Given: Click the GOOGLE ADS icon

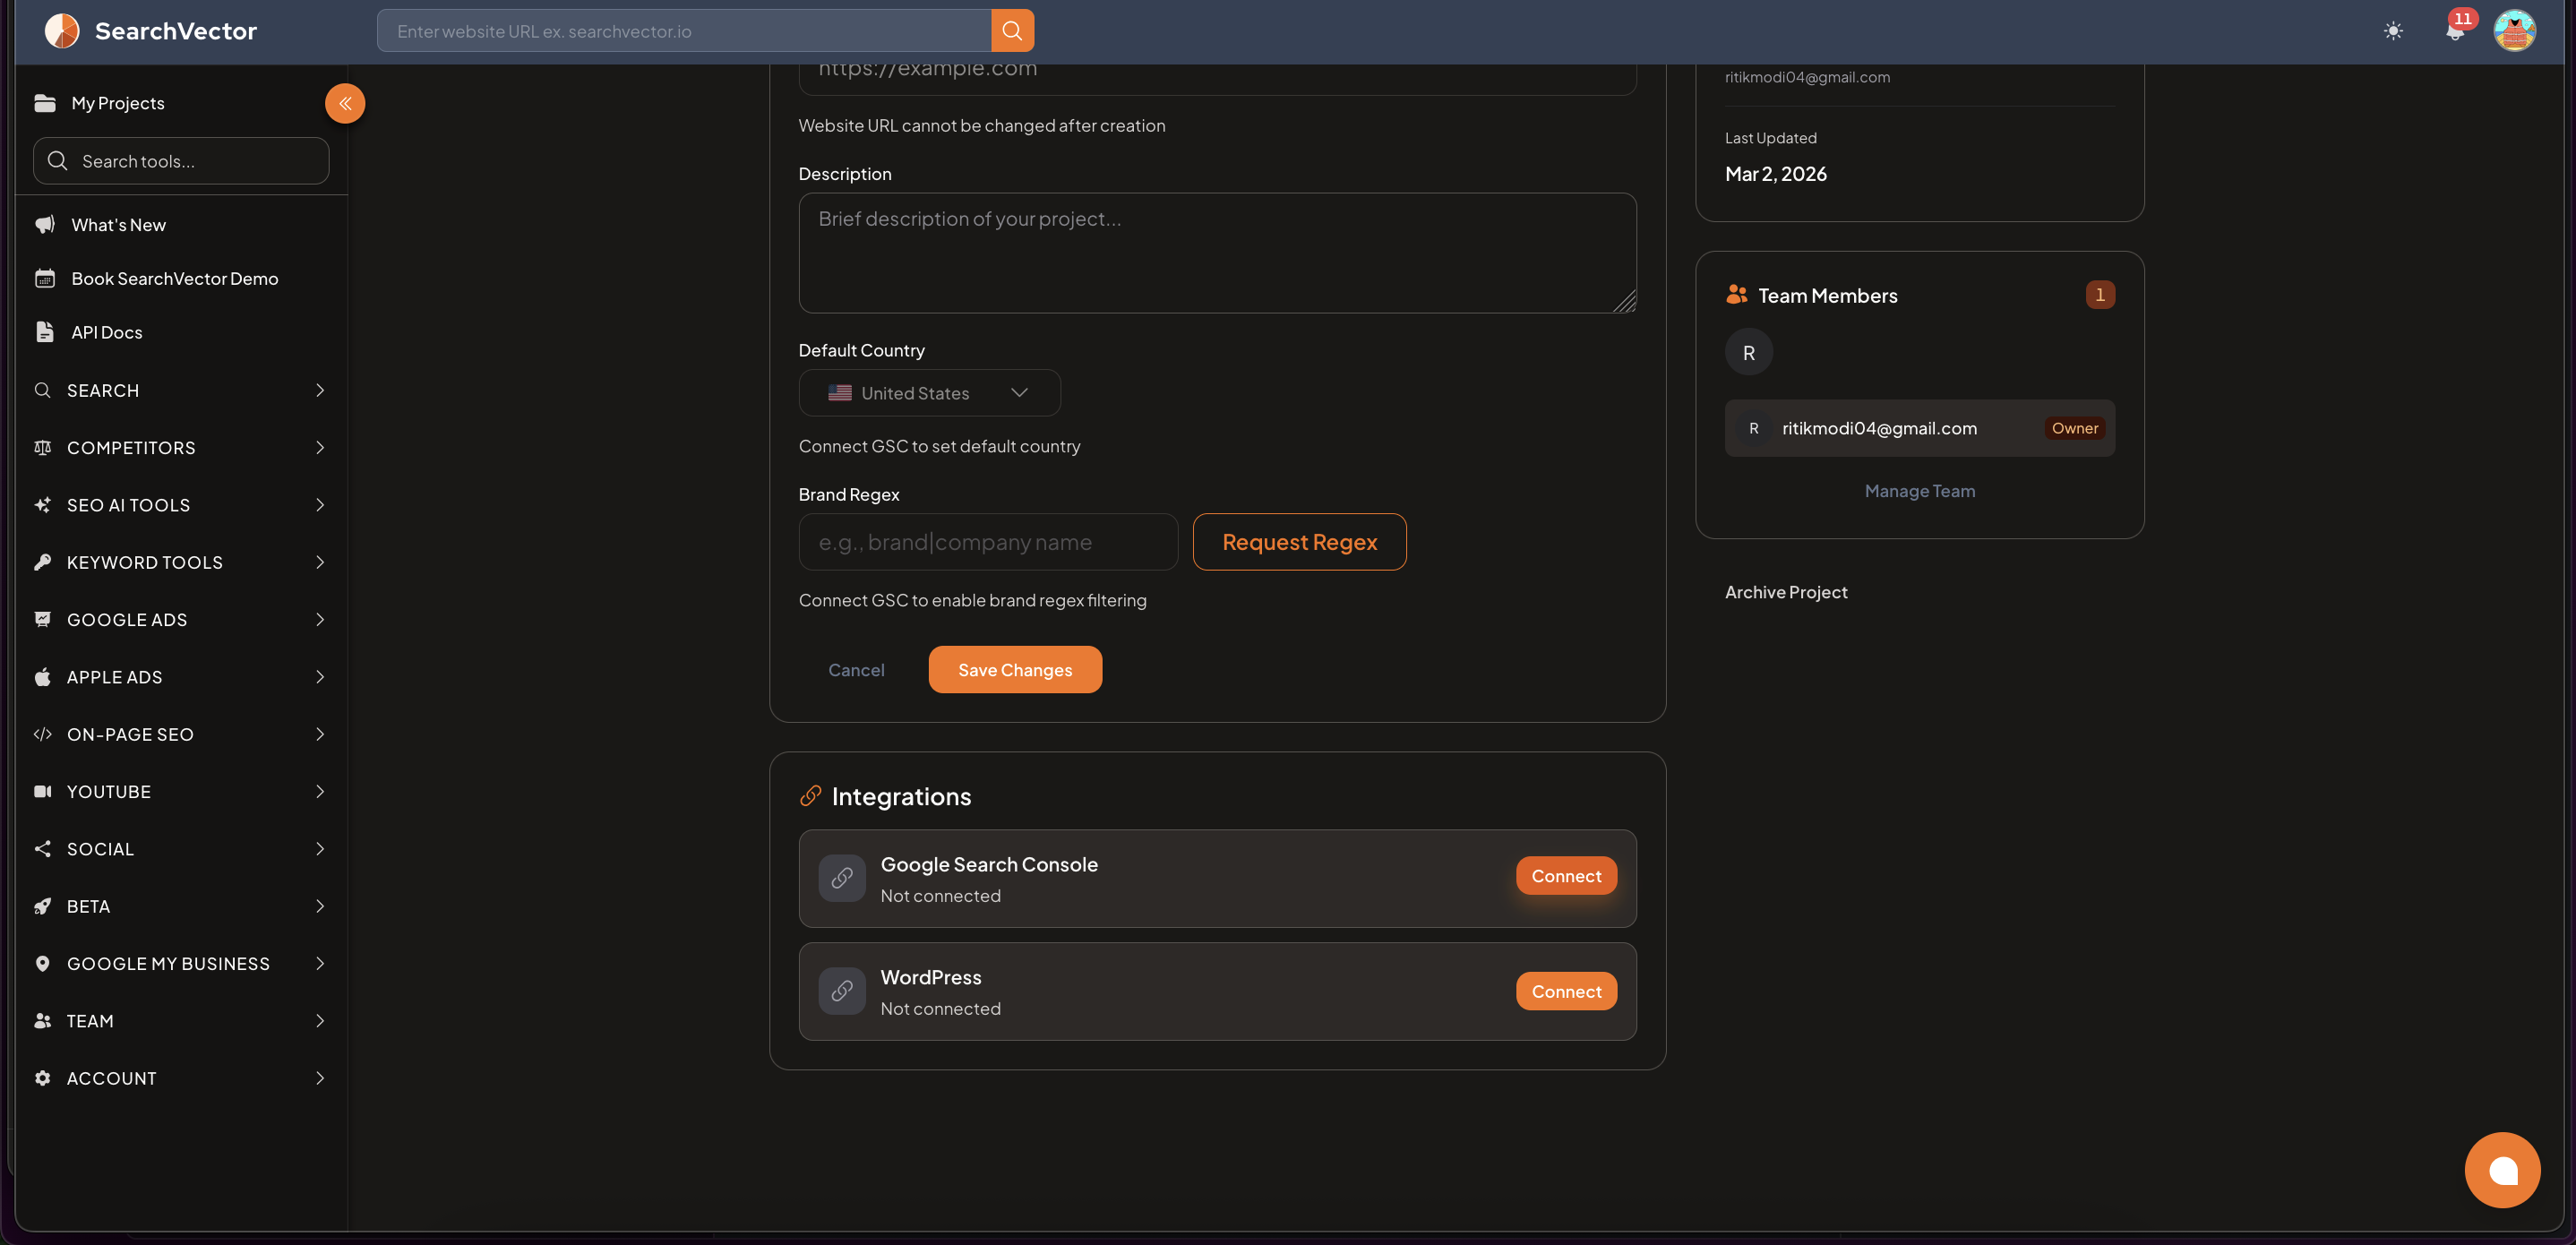Looking at the screenshot, I should (x=43, y=620).
